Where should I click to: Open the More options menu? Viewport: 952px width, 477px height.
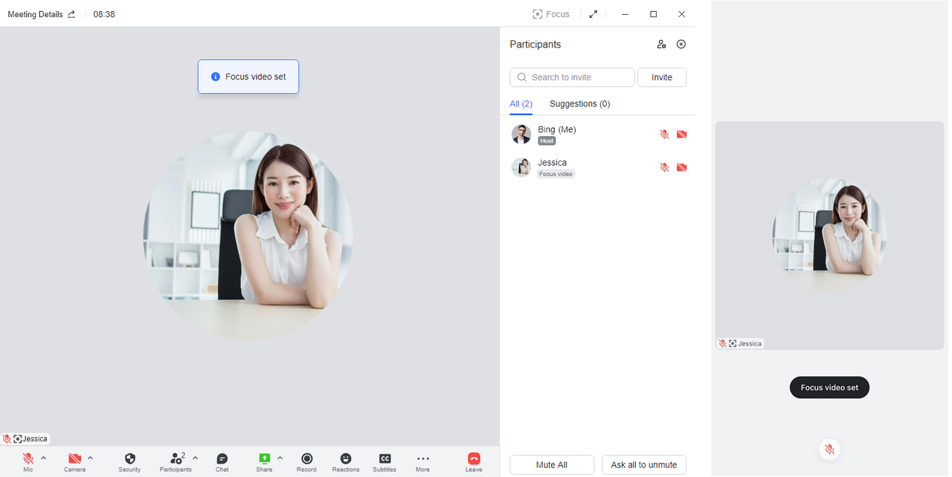(x=422, y=461)
